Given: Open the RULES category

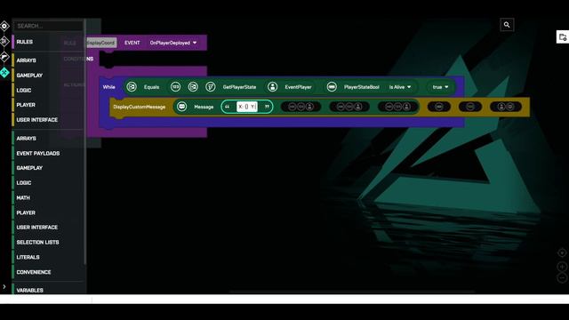Looking at the screenshot, I should pos(24,42).
